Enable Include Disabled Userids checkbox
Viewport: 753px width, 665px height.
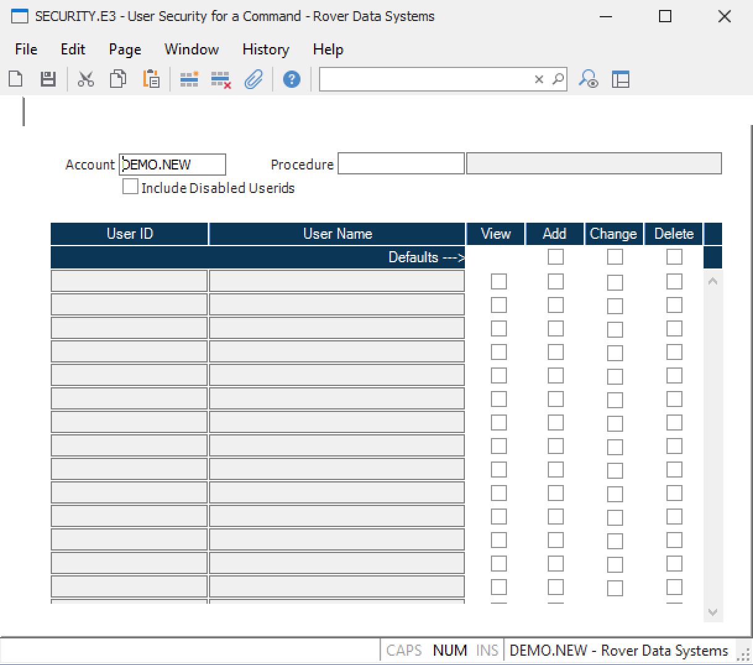pyautogui.click(x=130, y=187)
